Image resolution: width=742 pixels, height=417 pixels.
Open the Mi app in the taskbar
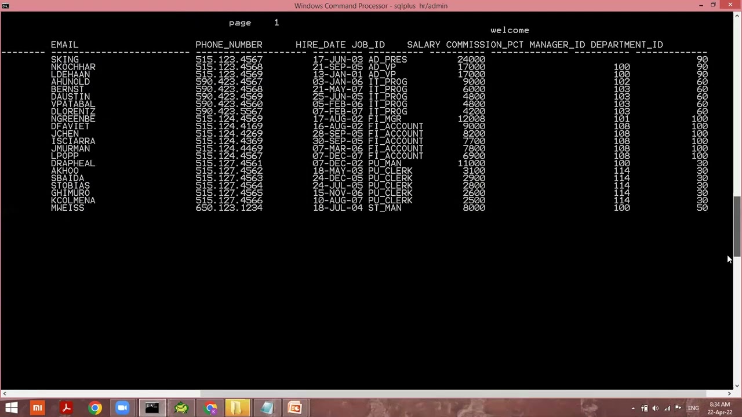(37, 408)
